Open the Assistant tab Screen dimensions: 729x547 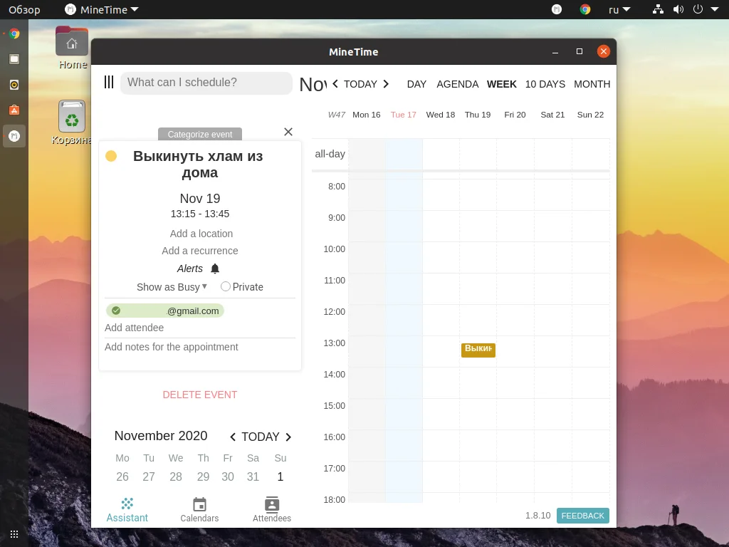[127, 510]
